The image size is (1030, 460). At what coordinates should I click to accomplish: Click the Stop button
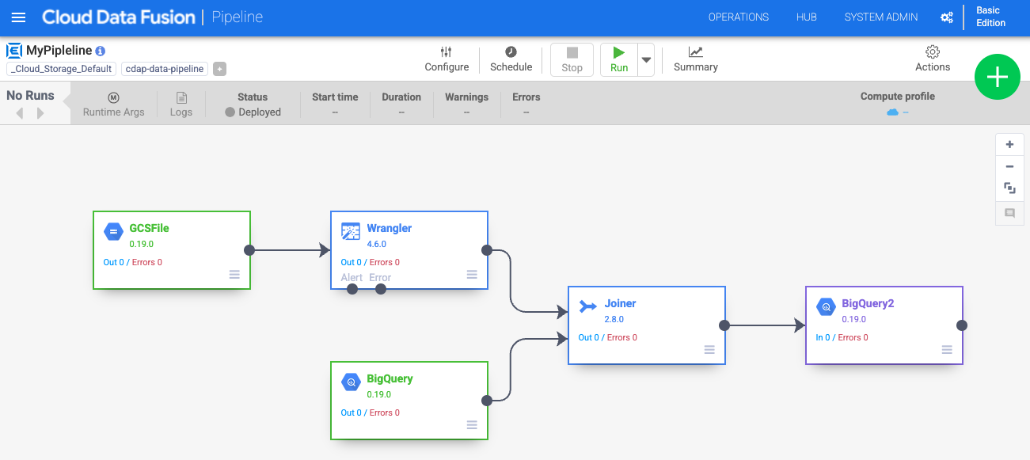tap(572, 59)
